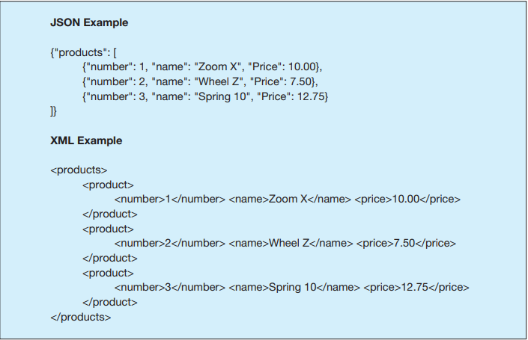528x340 pixels.
Task: Click the opening <products> tag
Action: pos(79,170)
